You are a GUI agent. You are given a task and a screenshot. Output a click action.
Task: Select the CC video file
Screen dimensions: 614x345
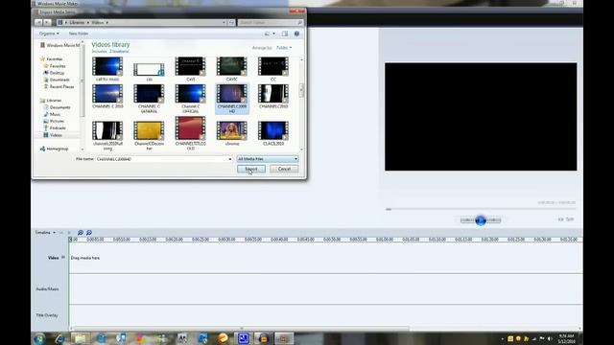tap(273, 69)
